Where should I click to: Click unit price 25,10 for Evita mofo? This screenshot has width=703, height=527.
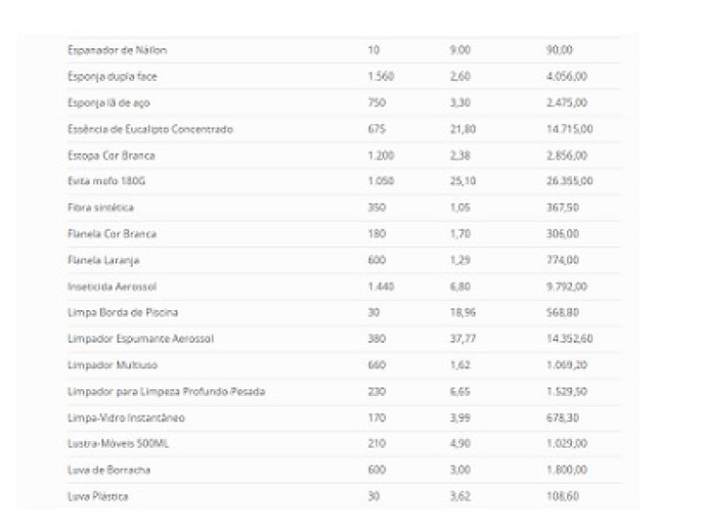click(461, 181)
